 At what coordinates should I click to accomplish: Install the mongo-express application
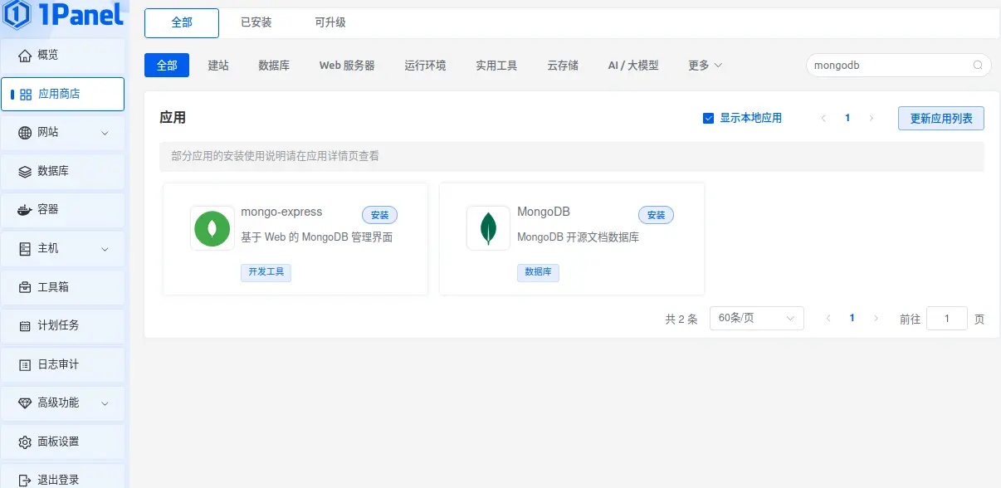click(379, 214)
